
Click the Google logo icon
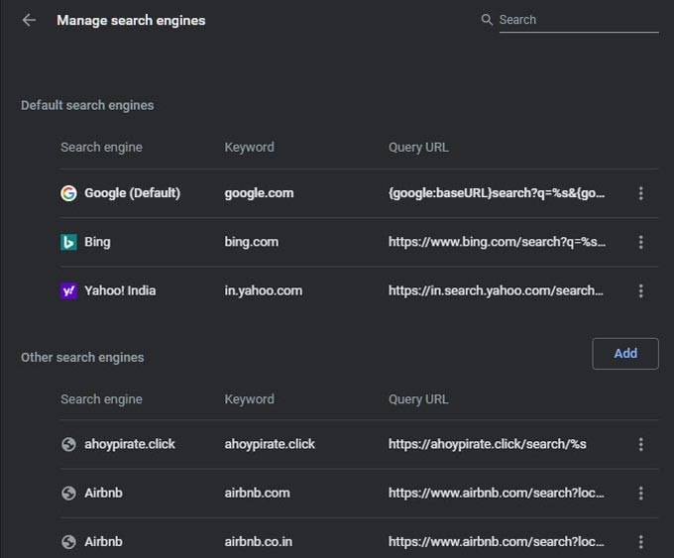pos(68,193)
